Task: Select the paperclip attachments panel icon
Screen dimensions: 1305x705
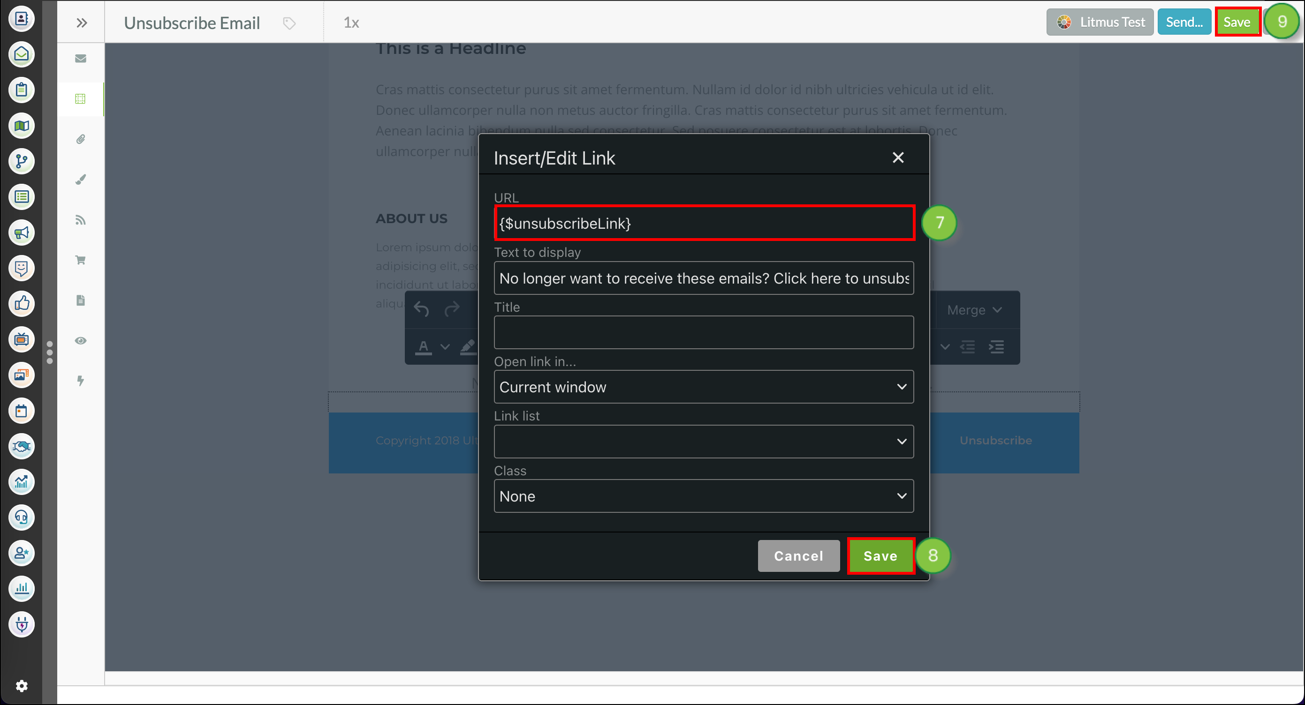Action: click(81, 139)
